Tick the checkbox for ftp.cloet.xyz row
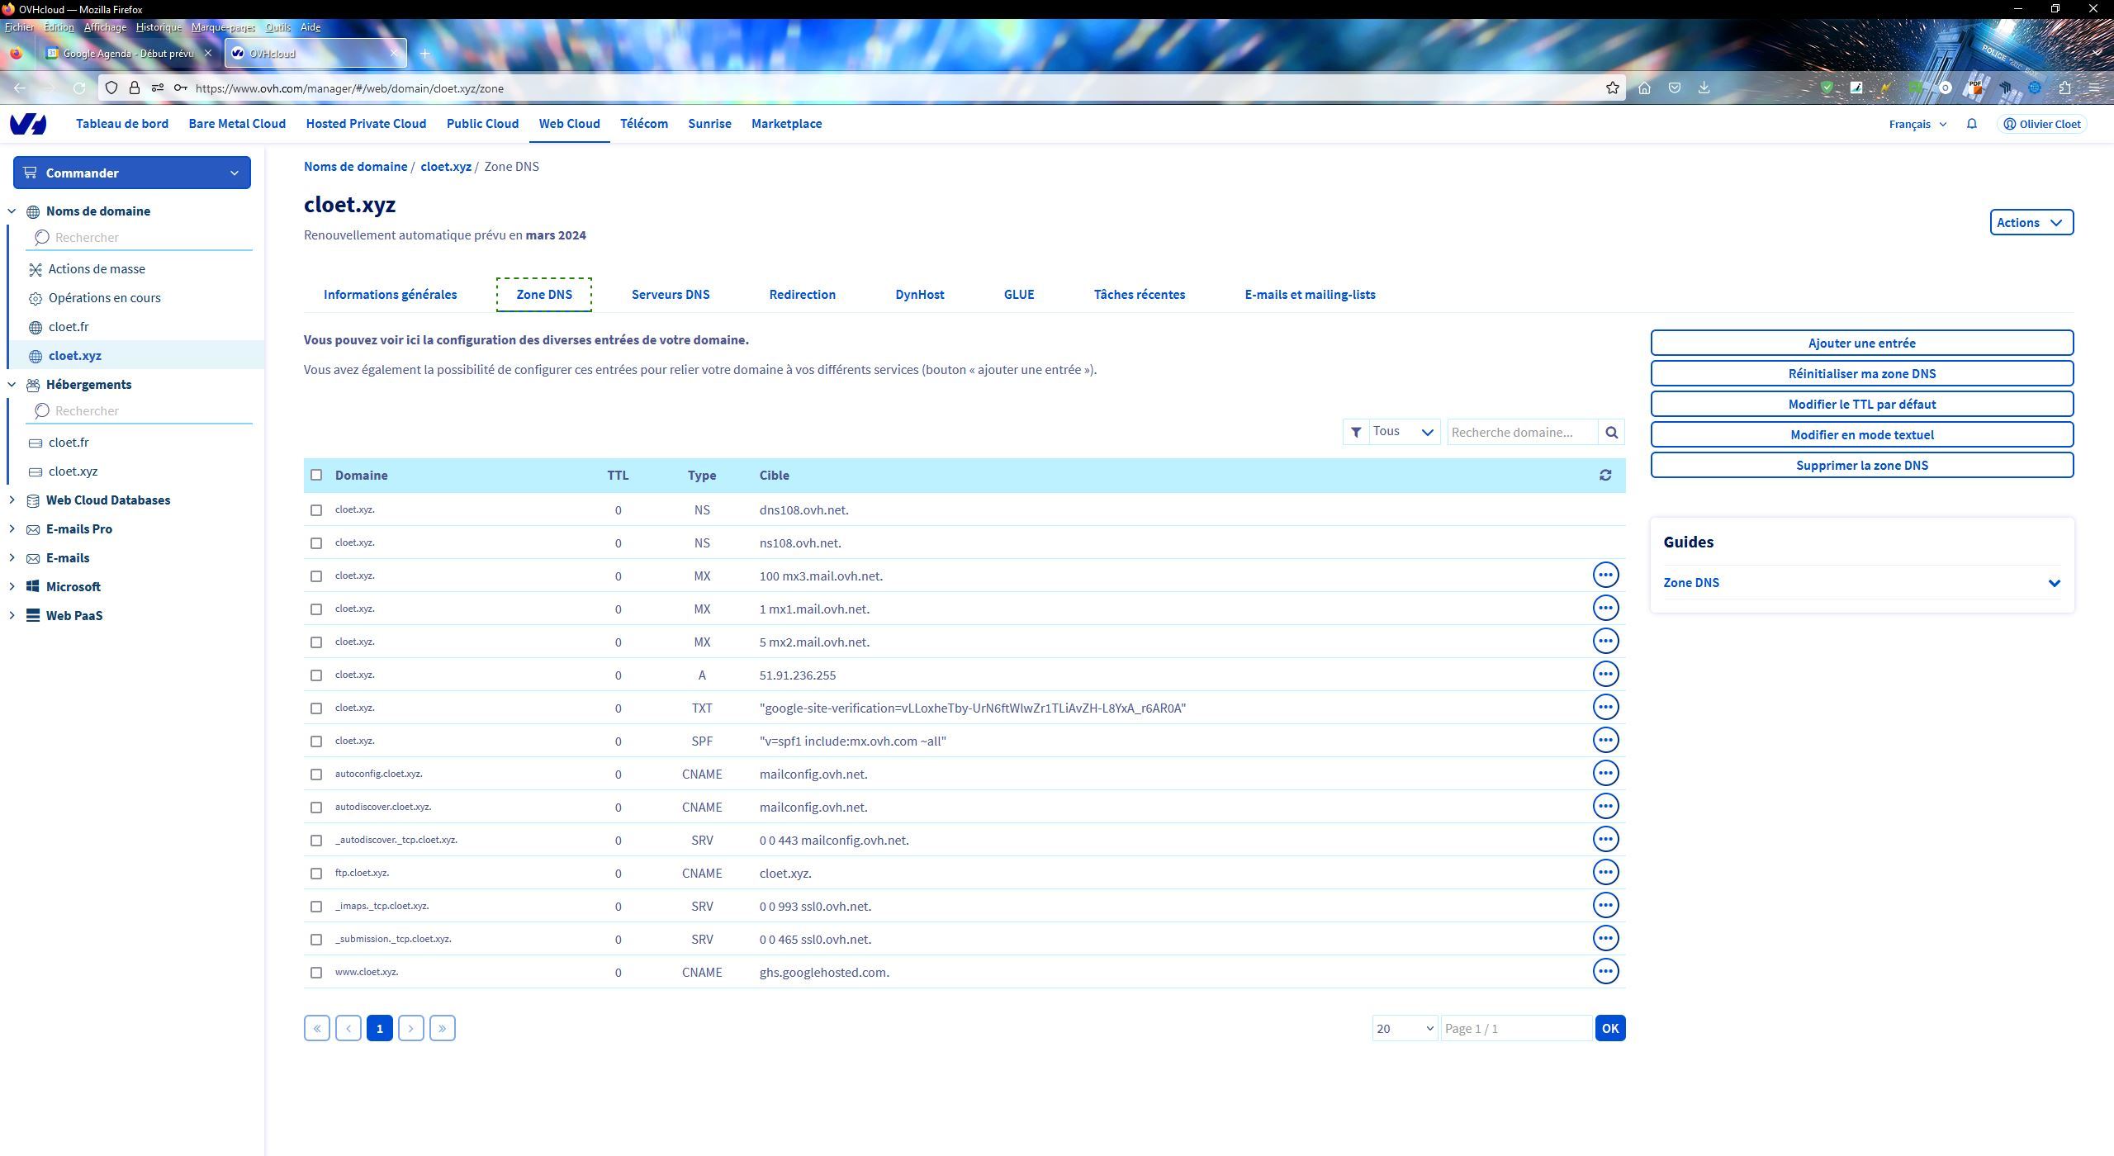Viewport: 2114px width, 1156px height. pos(316,873)
